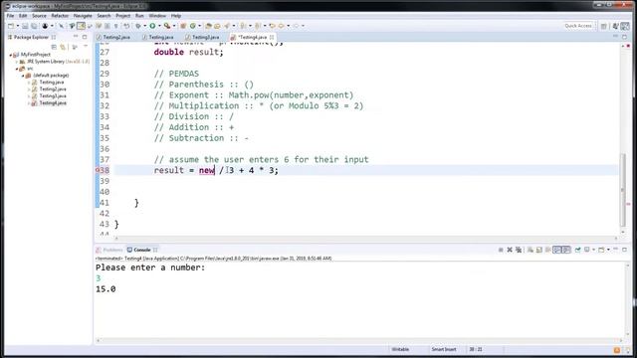Toggle Link with Editor in Package Explorer
Viewport: 637px width, 358px height.
point(63,47)
